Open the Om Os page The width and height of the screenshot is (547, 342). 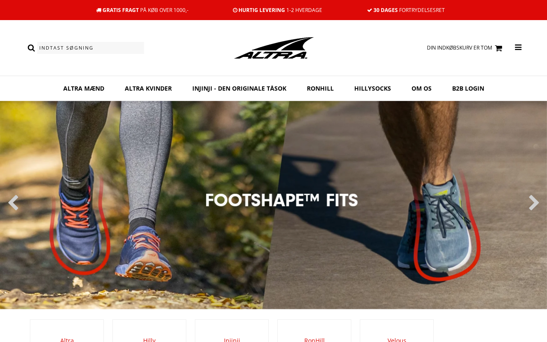point(421,88)
